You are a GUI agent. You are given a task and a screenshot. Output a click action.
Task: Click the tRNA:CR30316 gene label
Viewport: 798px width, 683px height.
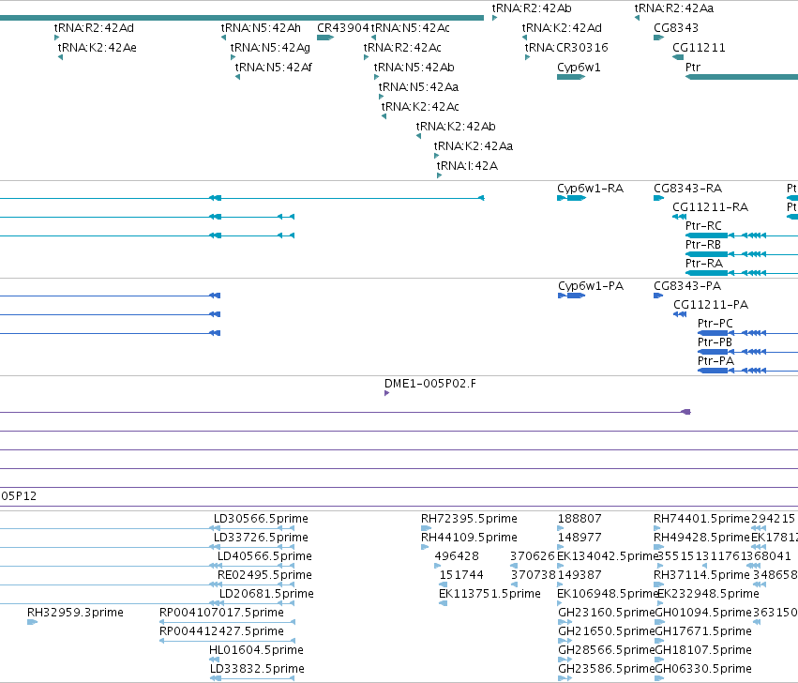tap(566, 48)
